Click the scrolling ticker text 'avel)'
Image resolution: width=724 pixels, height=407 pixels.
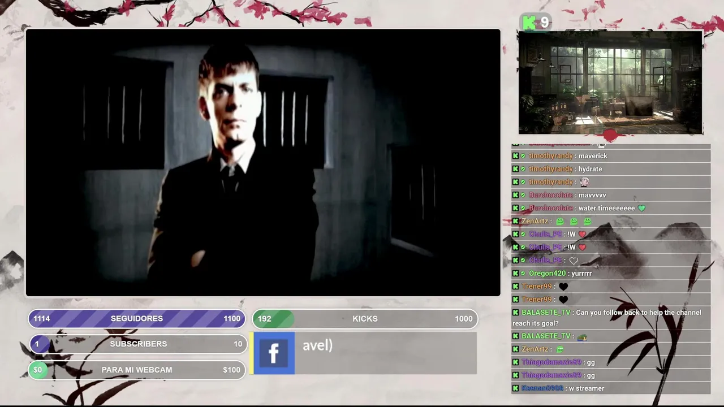click(x=317, y=345)
